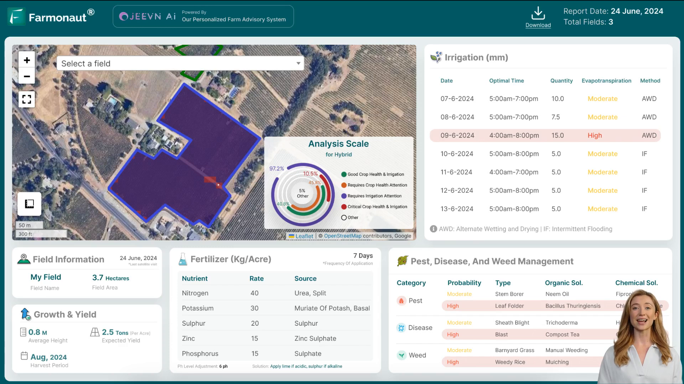This screenshot has width=684, height=384.
Task: Click the Growth and Yield icon
Action: [25, 314]
